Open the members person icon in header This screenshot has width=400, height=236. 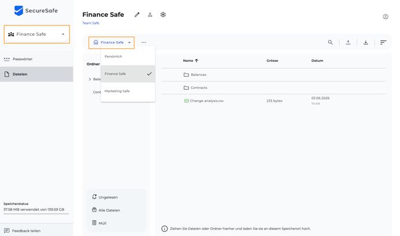(150, 15)
